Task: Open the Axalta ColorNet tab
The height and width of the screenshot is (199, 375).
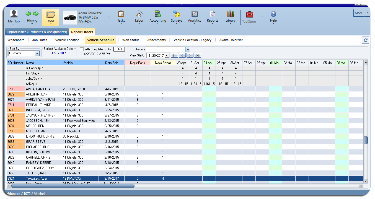Action: [x=231, y=40]
